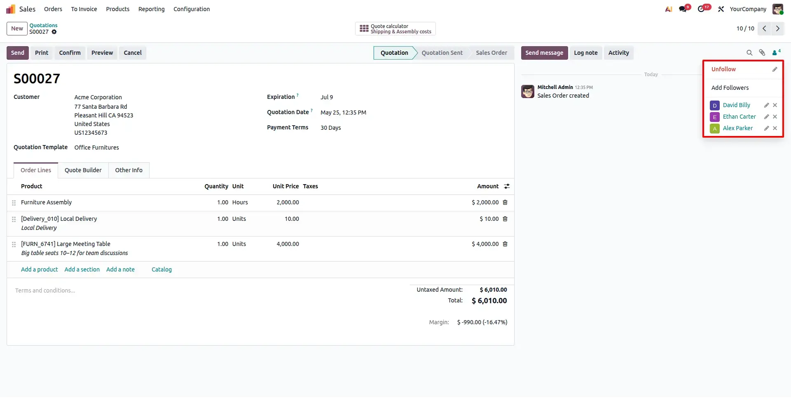Open the Customer field Acme Corporation

point(98,97)
